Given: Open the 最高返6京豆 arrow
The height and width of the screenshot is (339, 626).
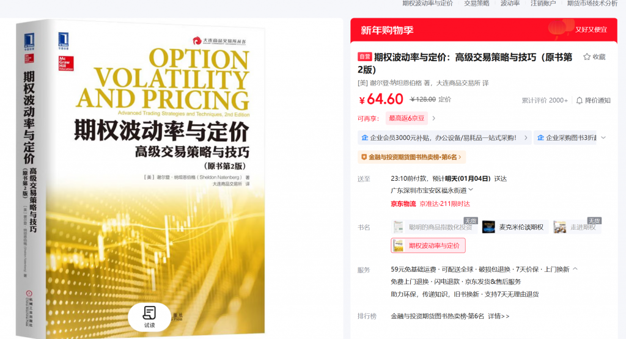Looking at the screenshot, I should pyautogui.click(x=434, y=118).
